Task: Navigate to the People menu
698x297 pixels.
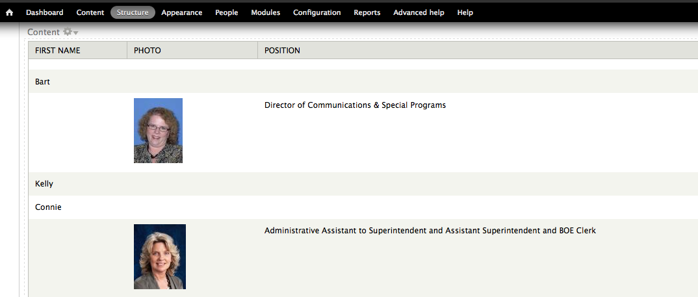Action: point(227,12)
